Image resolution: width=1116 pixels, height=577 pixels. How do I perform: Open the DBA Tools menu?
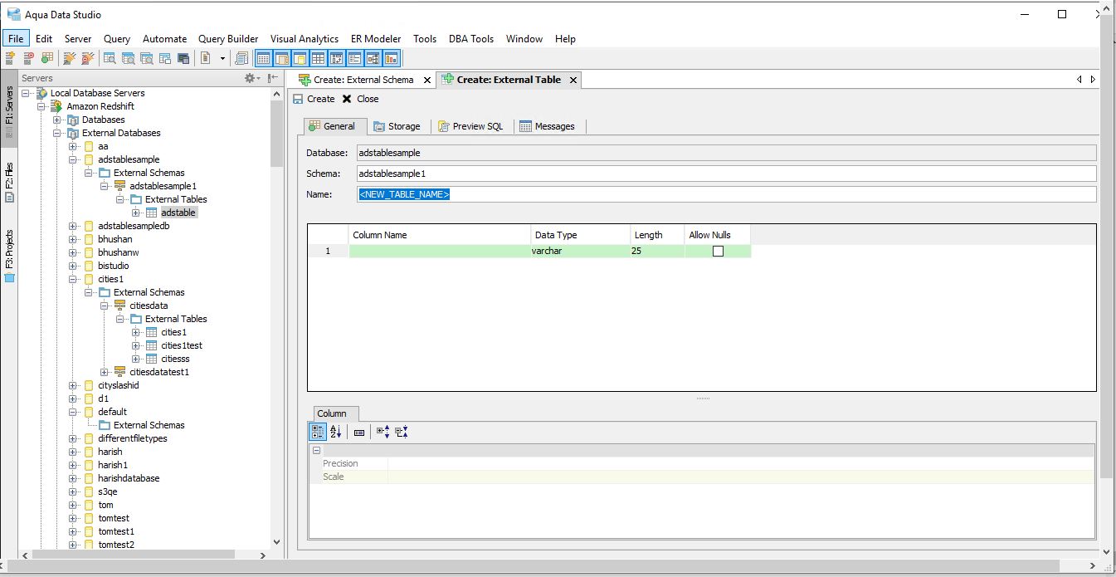[471, 38]
